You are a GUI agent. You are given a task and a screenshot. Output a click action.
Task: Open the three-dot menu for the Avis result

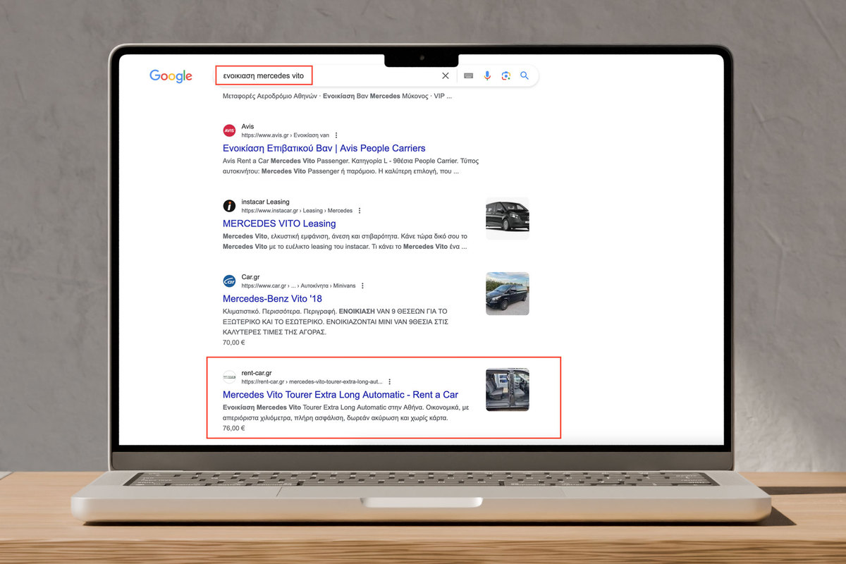(x=336, y=135)
